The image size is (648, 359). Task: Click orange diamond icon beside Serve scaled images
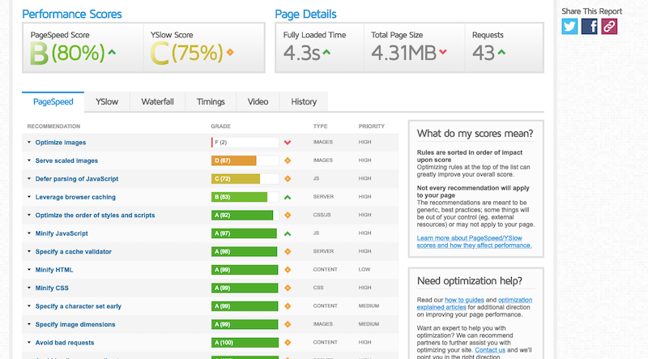[x=287, y=160]
